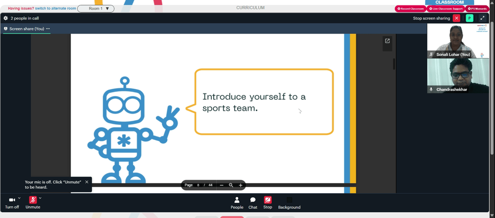Click the CURRICULUM heading
495x218 pixels.
click(250, 8)
